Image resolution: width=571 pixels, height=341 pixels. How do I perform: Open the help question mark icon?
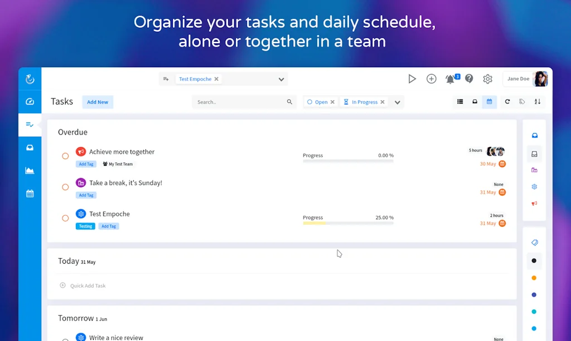point(469,79)
